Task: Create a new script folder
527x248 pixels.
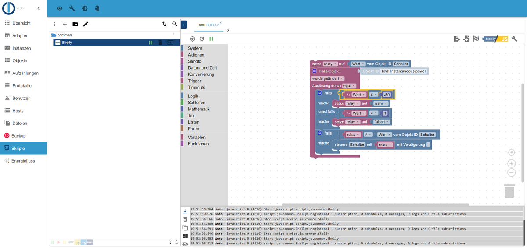Action: point(75,24)
